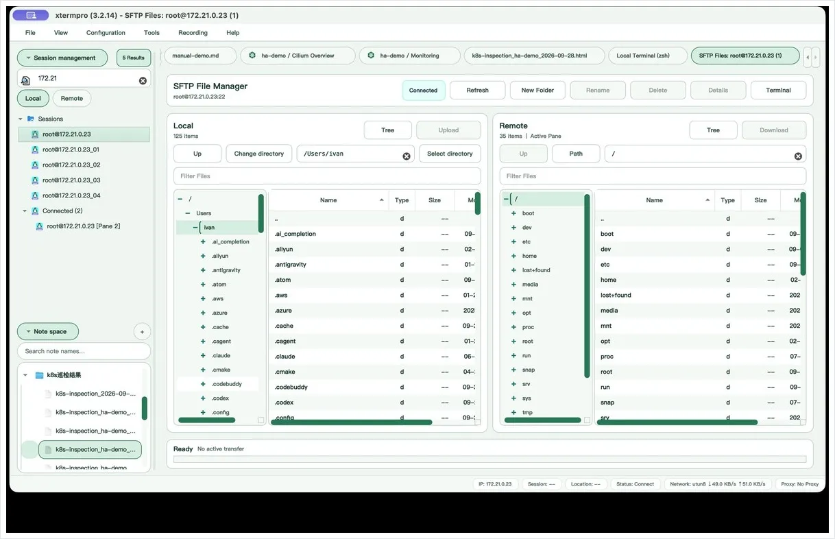This screenshot has height=539, width=835.
Task: Select the Local session filter
Action: (33, 99)
